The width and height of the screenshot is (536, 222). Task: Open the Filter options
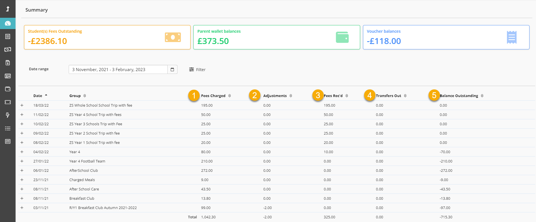point(197,69)
